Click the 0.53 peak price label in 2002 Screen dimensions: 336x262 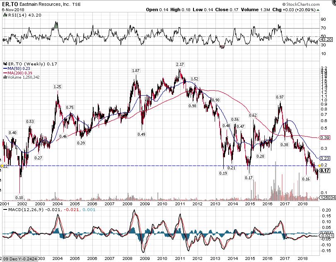[x=30, y=121]
